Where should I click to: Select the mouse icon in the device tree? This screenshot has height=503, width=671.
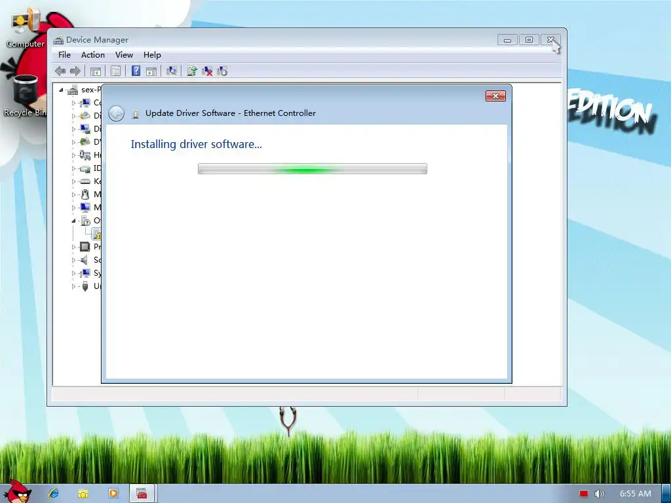pos(85,194)
